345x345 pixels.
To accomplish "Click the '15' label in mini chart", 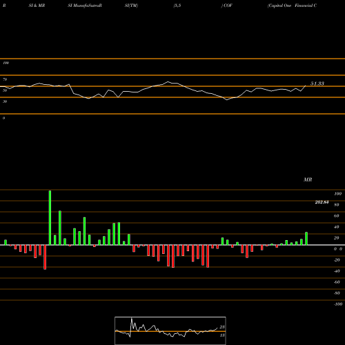I will coord(222,335).
